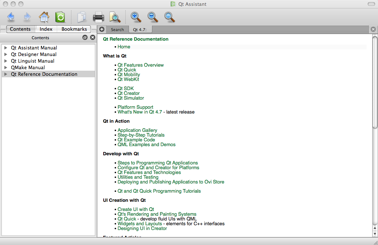Screen dimensions: 378x245
Task: Open the Application Gallery link
Action: (x=137, y=130)
